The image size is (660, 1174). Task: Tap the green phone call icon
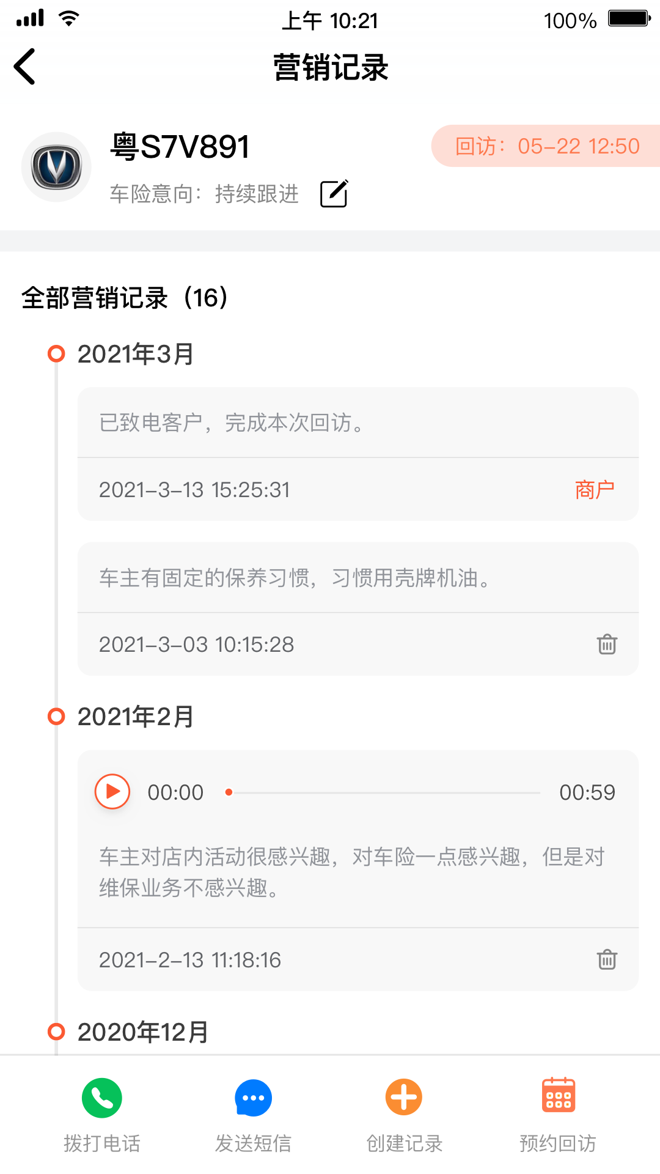[102, 1098]
